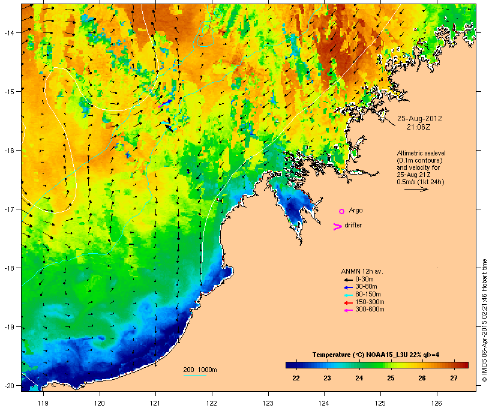Click the colorbar tick label 26
Screen dimensions: 492x408
click(422, 378)
